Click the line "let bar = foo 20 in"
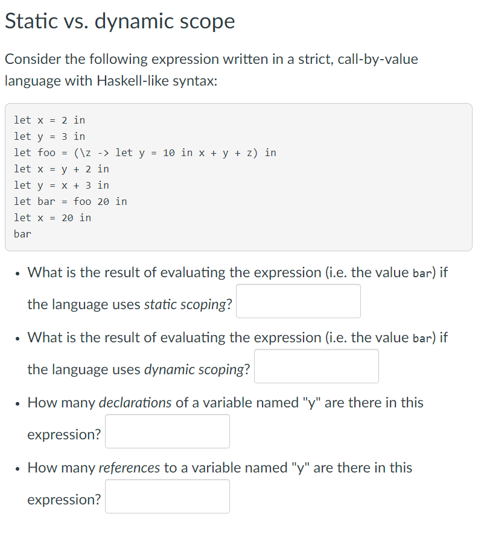 (x=71, y=201)
